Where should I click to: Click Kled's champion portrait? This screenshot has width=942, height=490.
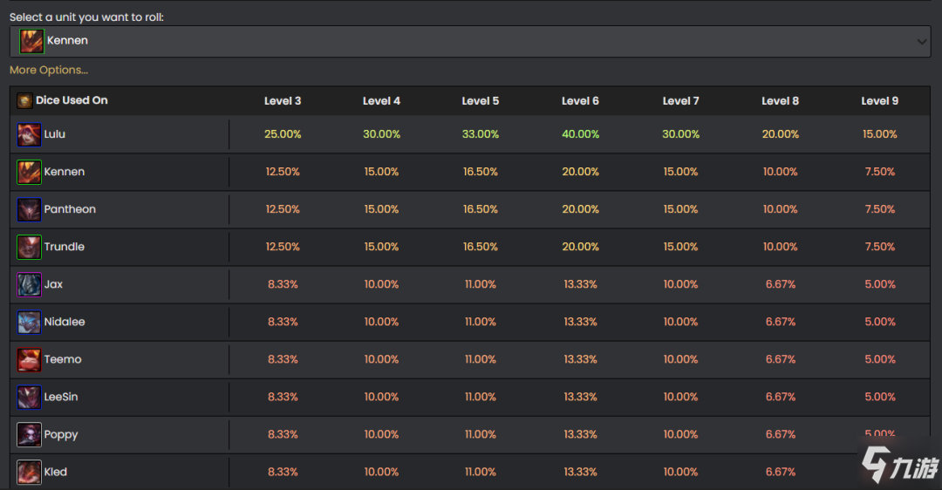29,473
